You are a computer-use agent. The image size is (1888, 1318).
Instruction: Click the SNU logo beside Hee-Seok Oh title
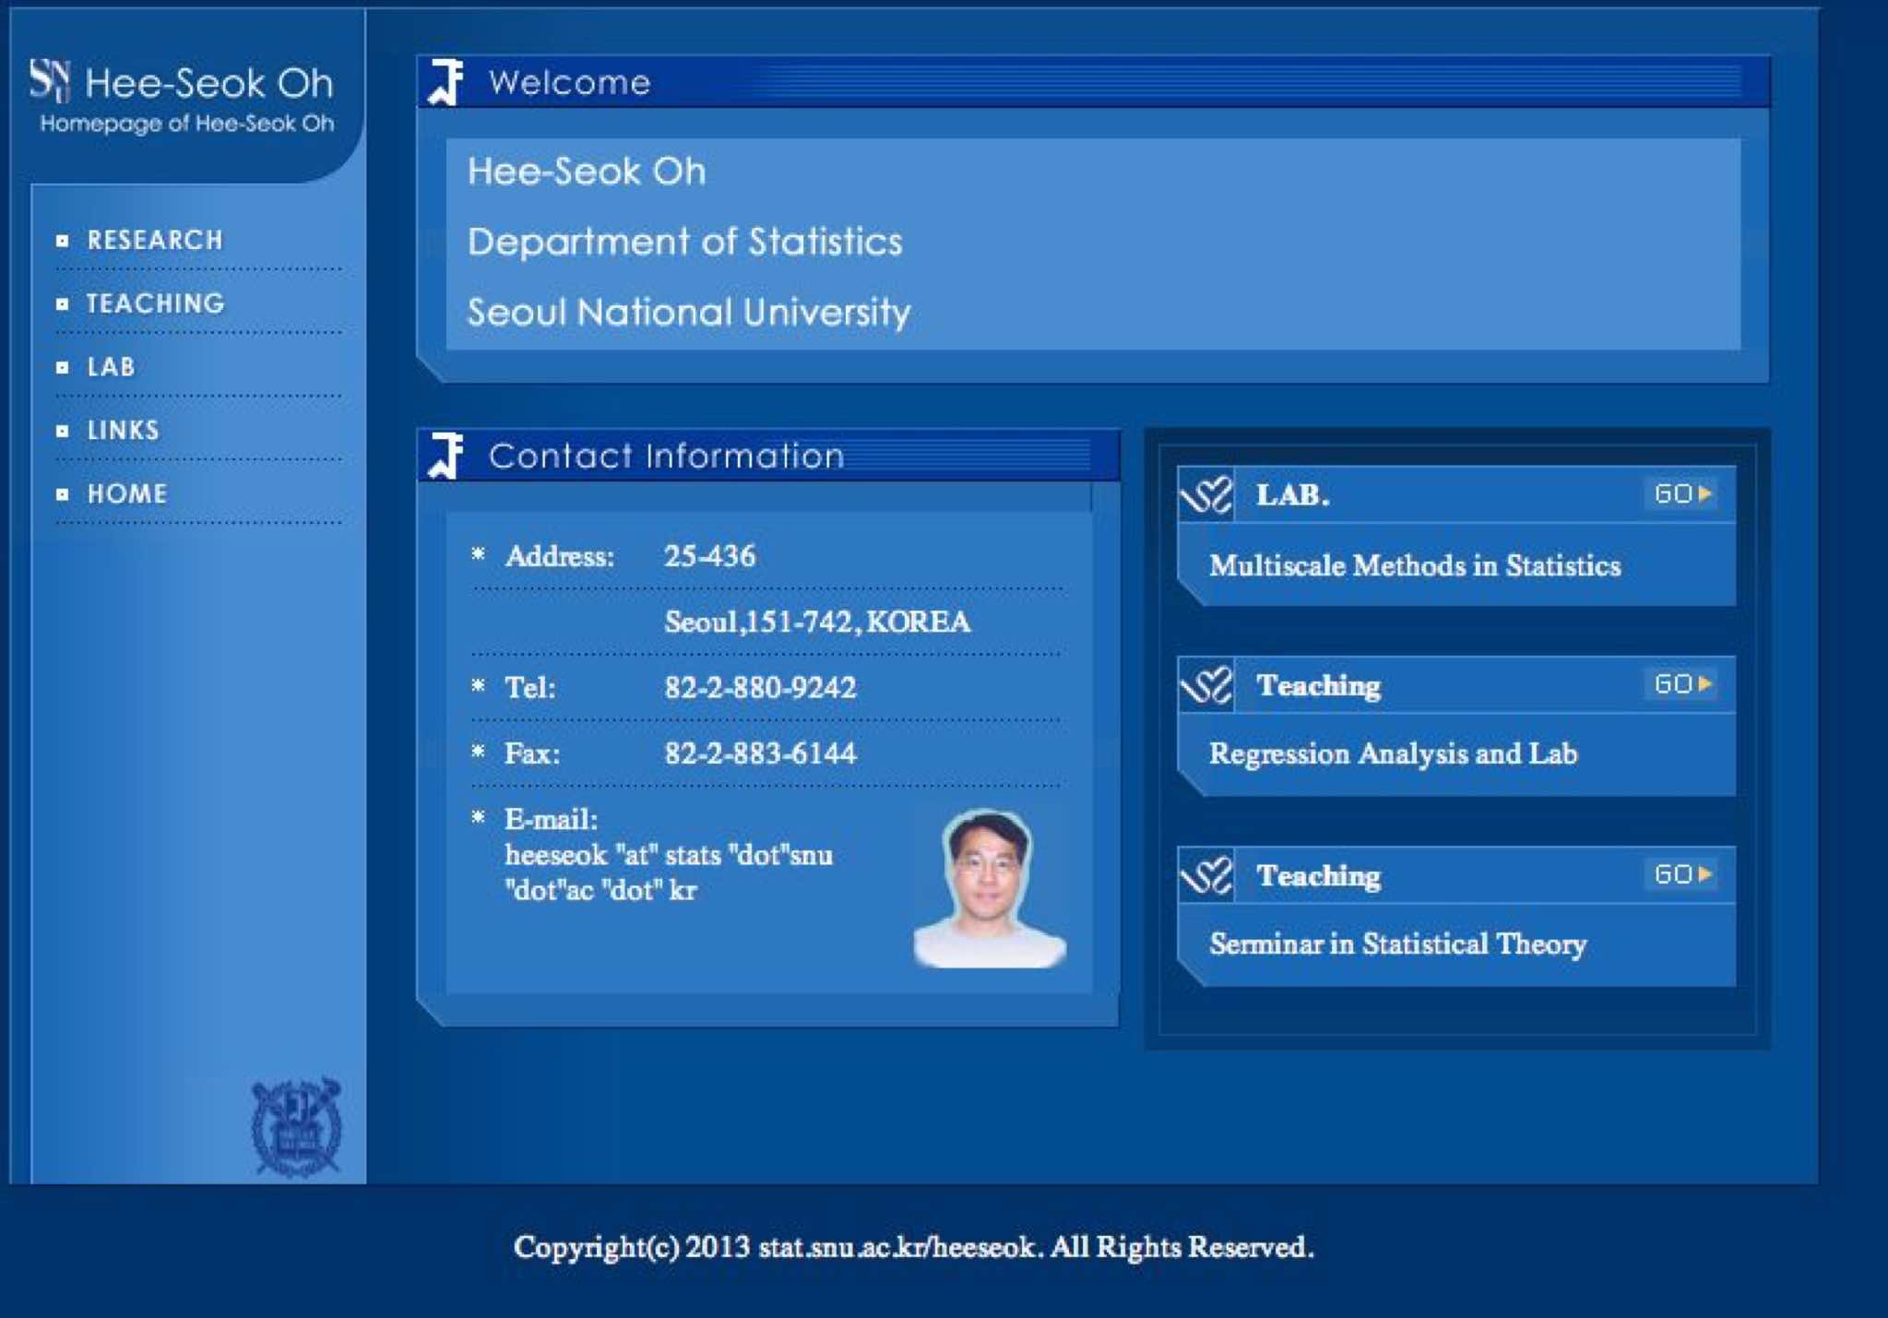tap(50, 80)
